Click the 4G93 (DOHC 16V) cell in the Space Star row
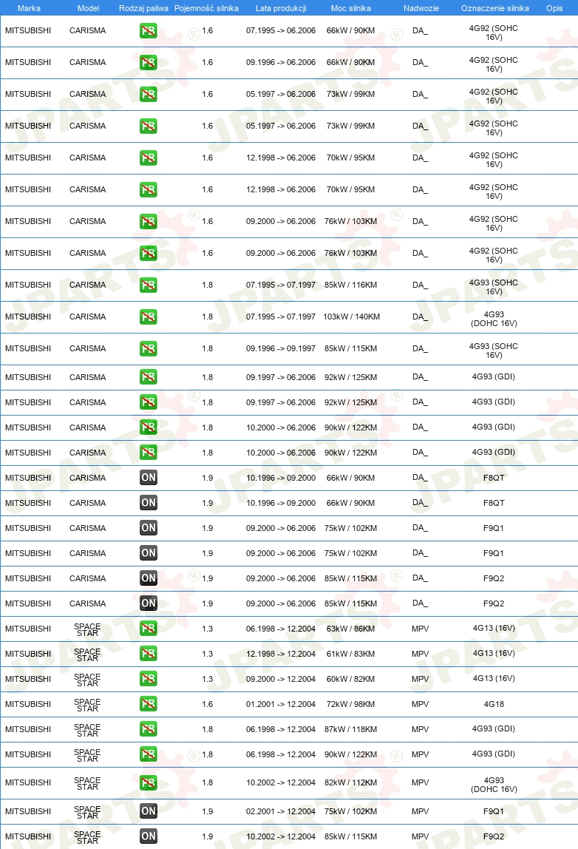This screenshot has height=849, width=578. (x=494, y=785)
